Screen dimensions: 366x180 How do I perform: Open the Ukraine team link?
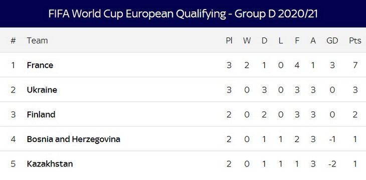(42, 90)
